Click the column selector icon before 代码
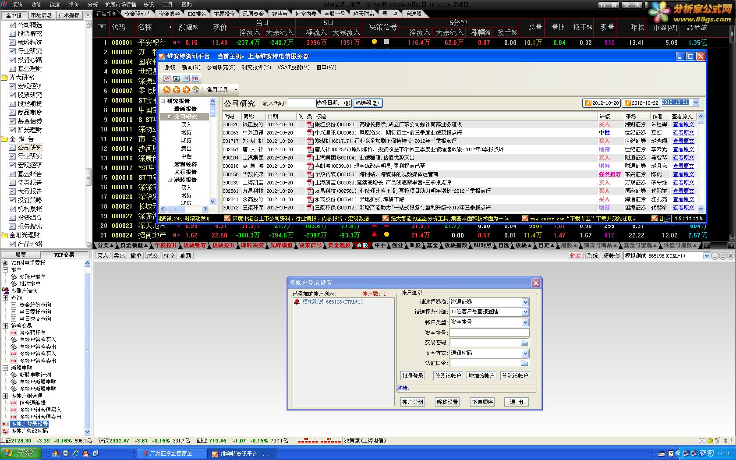Image resolution: width=736 pixels, height=460 pixels. coord(102,27)
